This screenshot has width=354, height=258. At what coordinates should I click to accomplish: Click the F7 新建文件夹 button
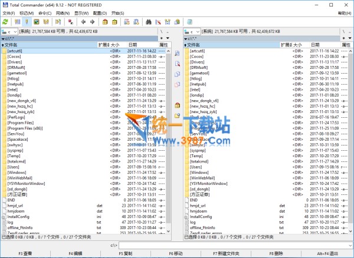coord(227,253)
